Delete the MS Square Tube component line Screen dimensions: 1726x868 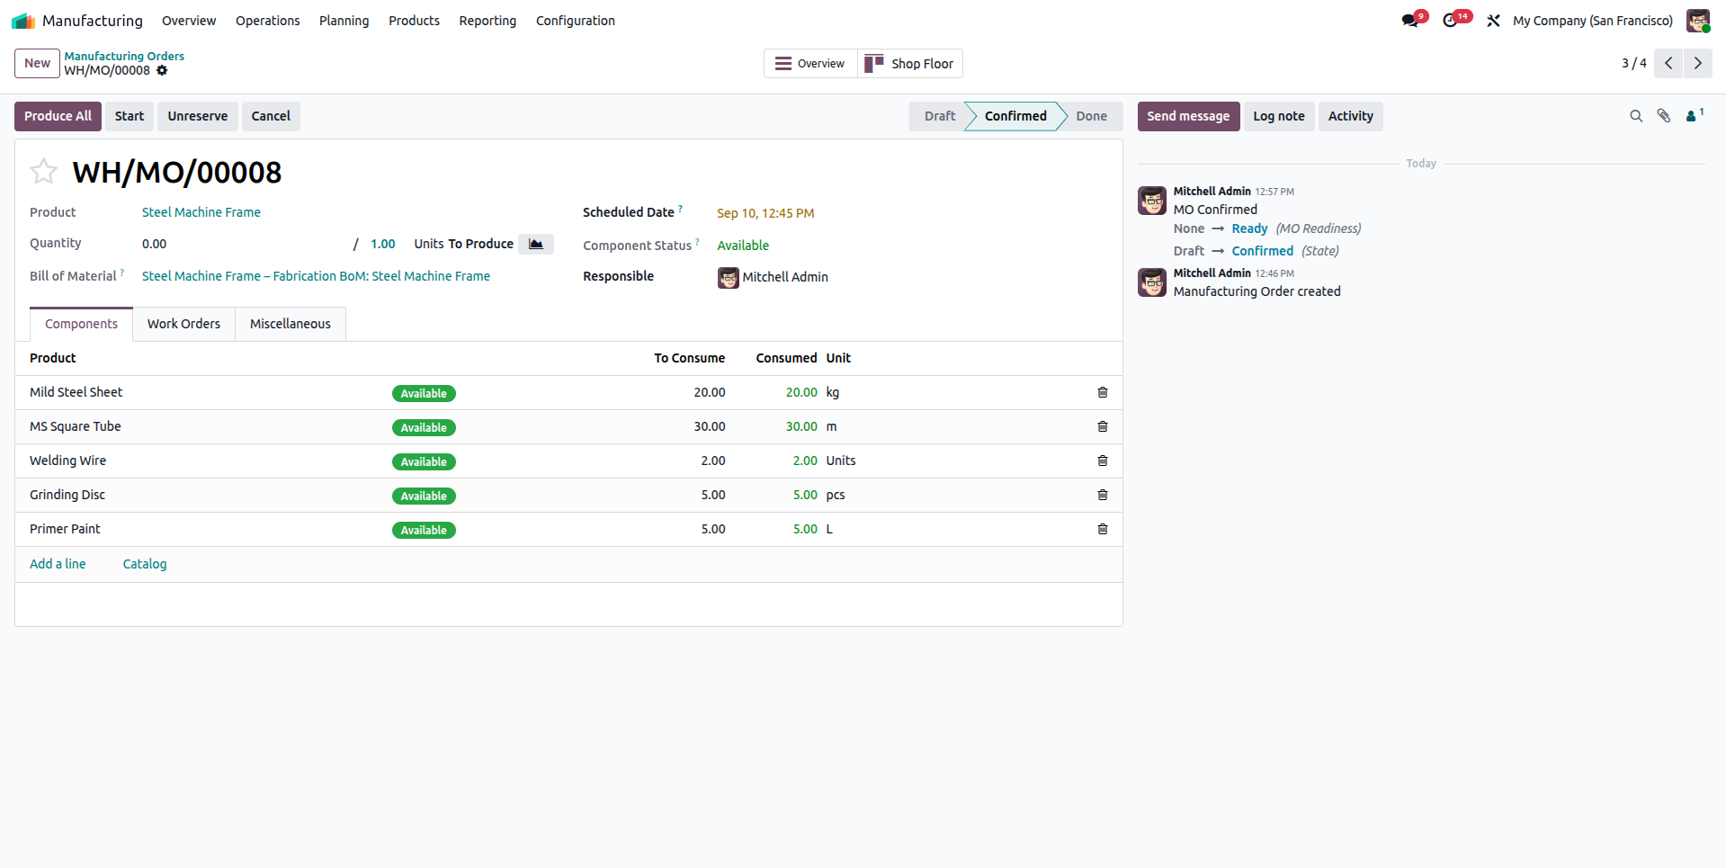pos(1103,426)
